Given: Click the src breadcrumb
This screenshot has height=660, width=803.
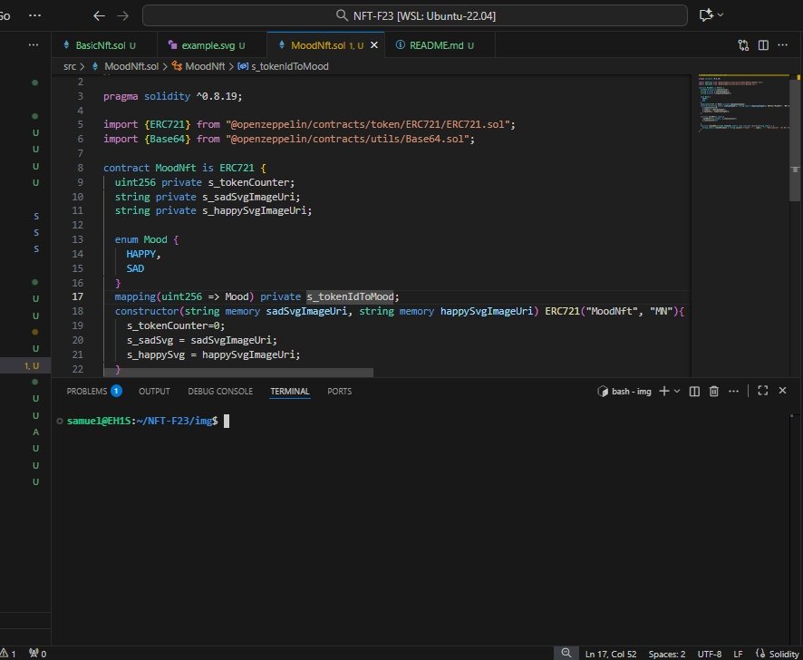Looking at the screenshot, I should pyautogui.click(x=70, y=66).
